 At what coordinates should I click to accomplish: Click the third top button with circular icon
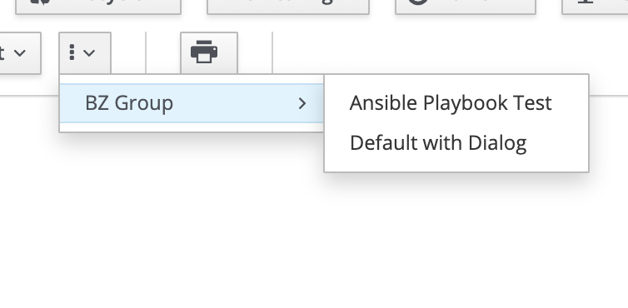[x=466, y=7]
